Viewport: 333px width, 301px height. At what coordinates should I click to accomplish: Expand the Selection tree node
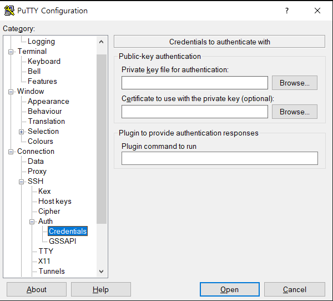pos(21,132)
